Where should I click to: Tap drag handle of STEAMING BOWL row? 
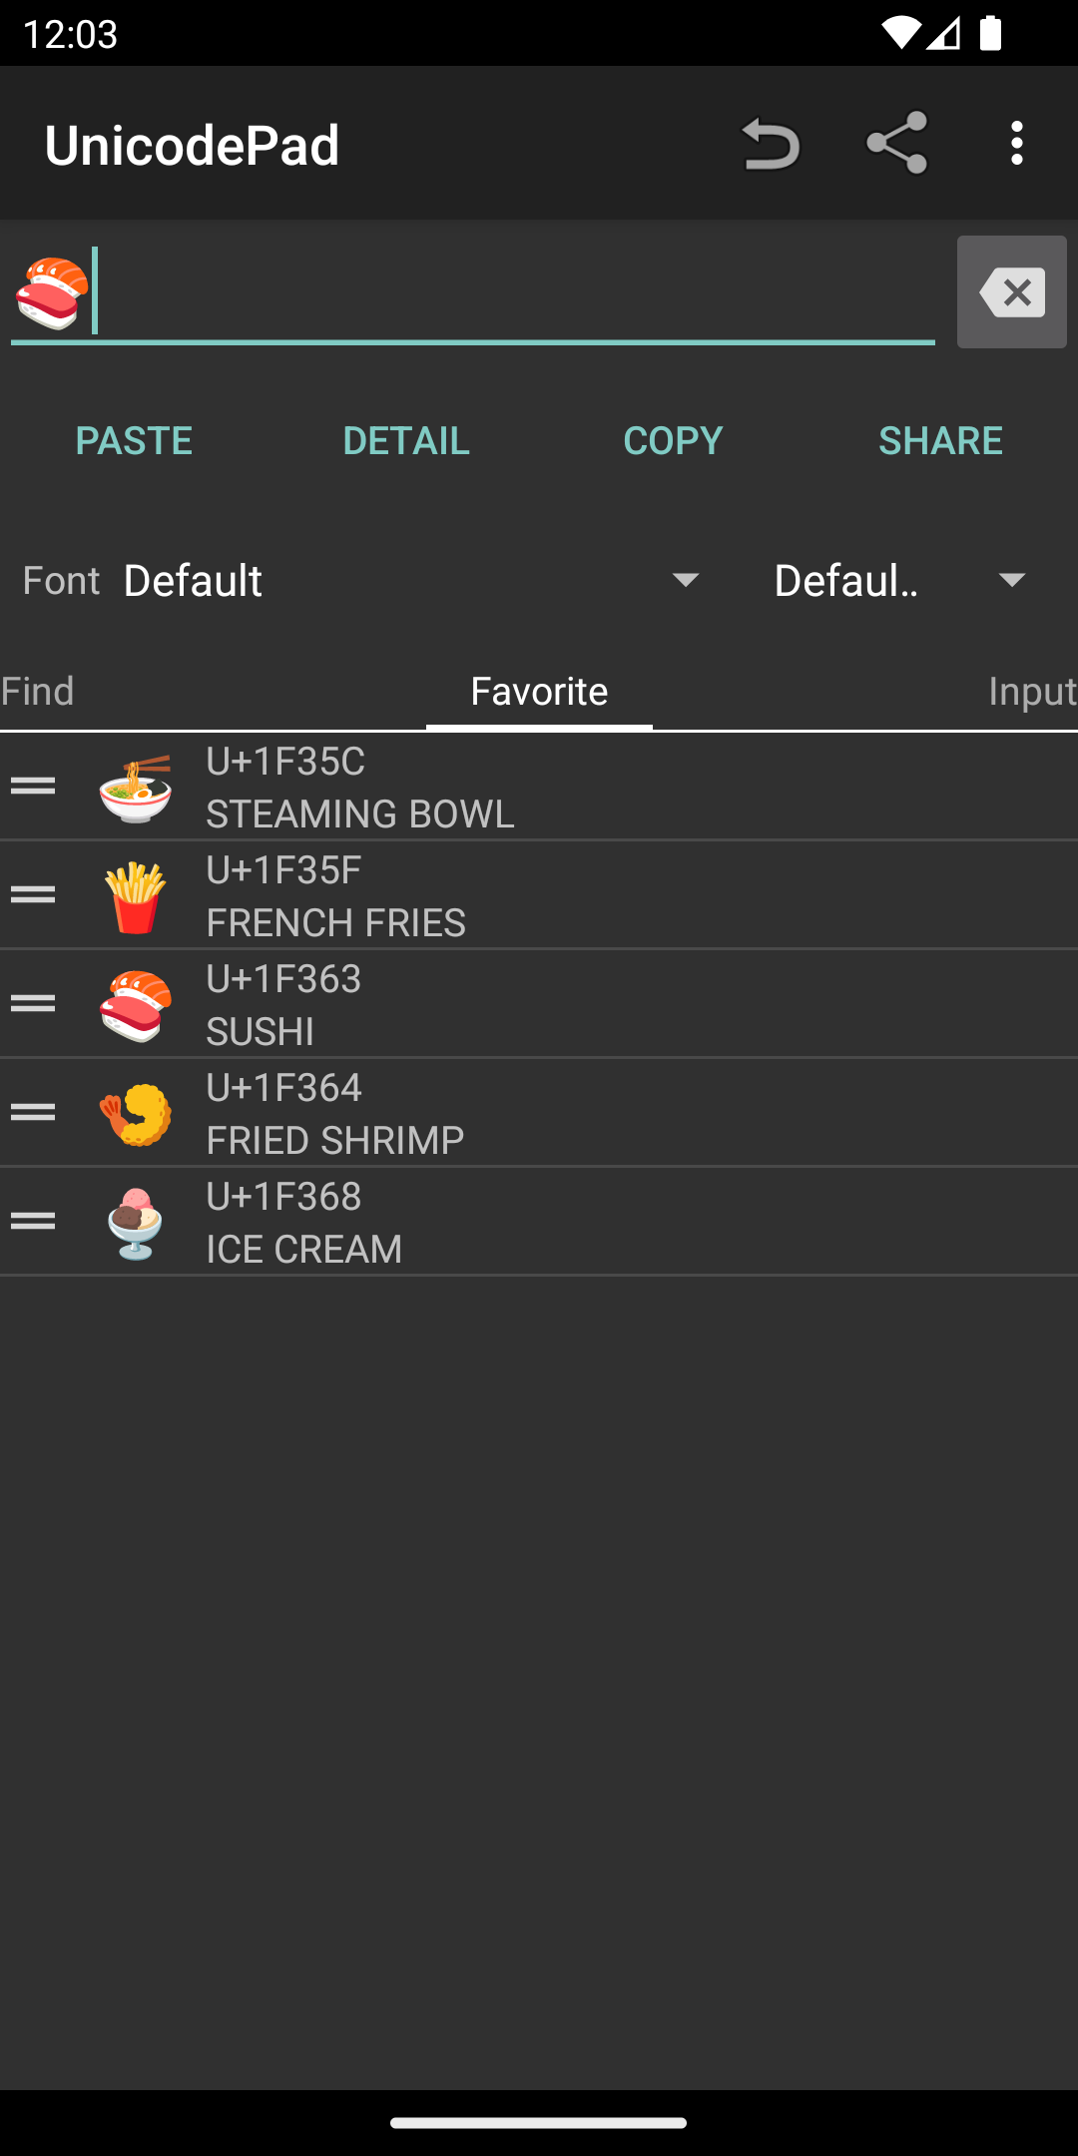pos(33,787)
